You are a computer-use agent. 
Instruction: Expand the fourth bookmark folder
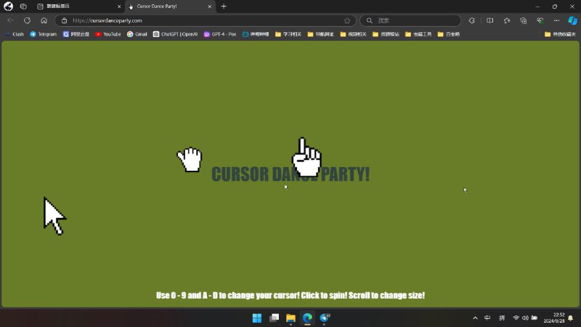386,34
